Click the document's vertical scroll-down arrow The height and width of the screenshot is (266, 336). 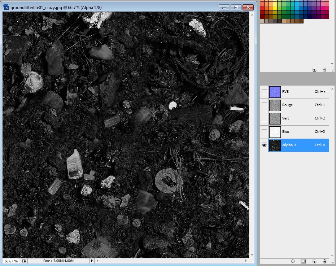pyautogui.click(x=252, y=255)
